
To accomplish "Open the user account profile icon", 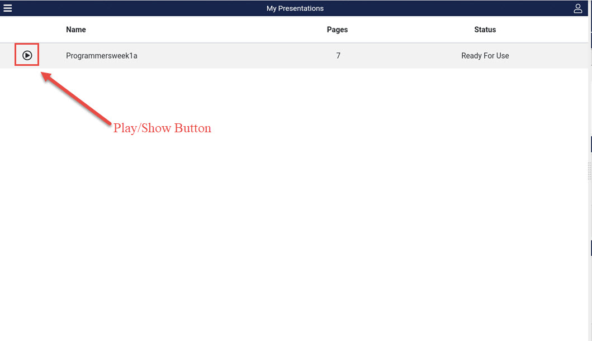I will pos(578,8).
